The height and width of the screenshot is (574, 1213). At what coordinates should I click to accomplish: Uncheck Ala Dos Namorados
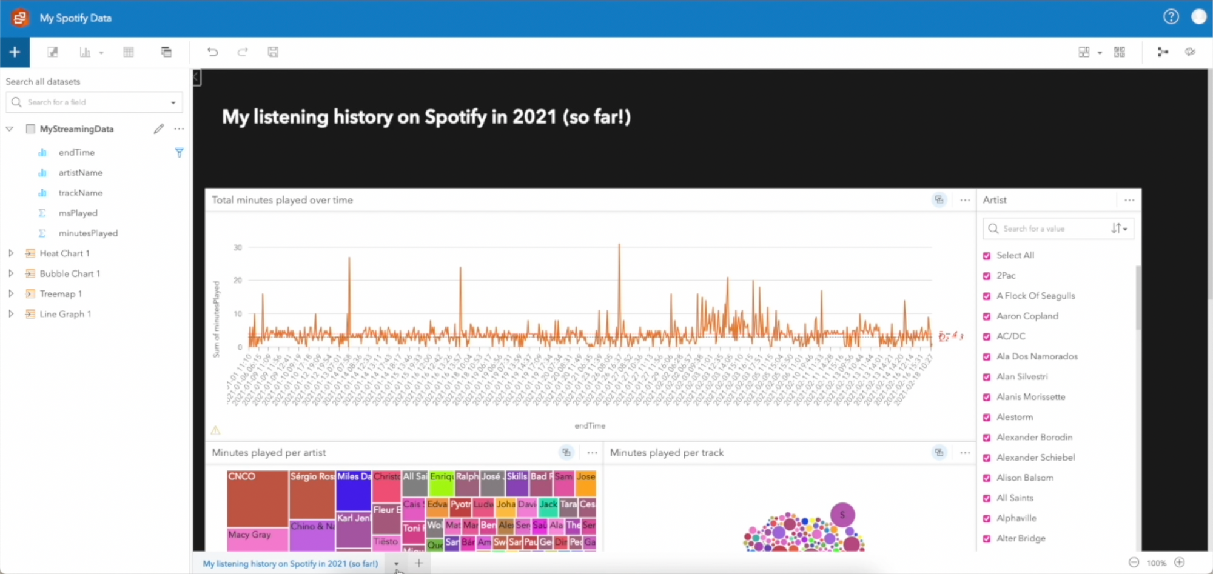(987, 356)
